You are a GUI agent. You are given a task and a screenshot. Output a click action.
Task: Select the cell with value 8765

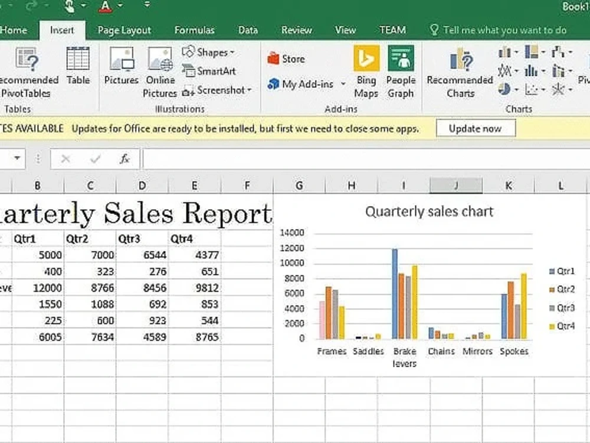[x=195, y=337]
